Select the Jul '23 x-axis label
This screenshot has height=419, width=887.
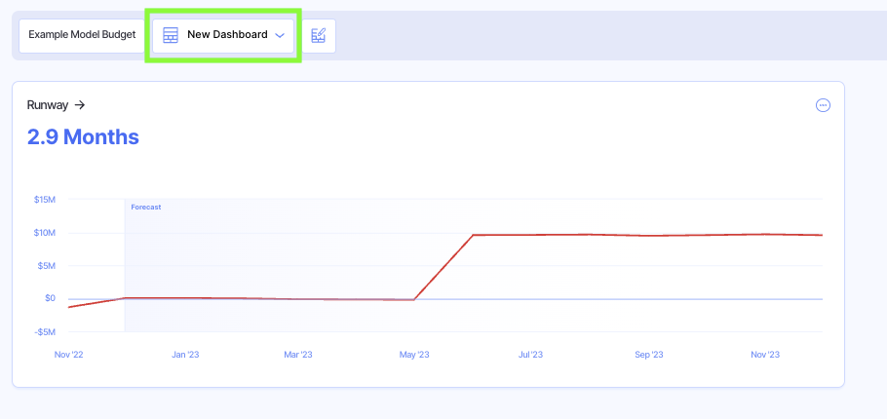point(530,355)
